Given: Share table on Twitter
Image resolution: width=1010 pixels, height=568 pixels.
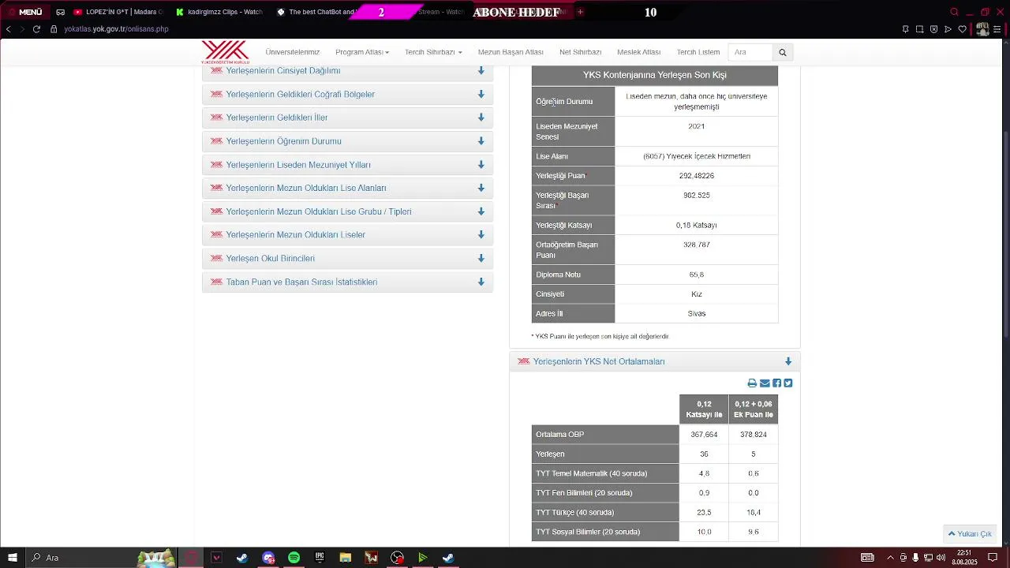Looking at the screenshot, I should click(x=787, y=383).
